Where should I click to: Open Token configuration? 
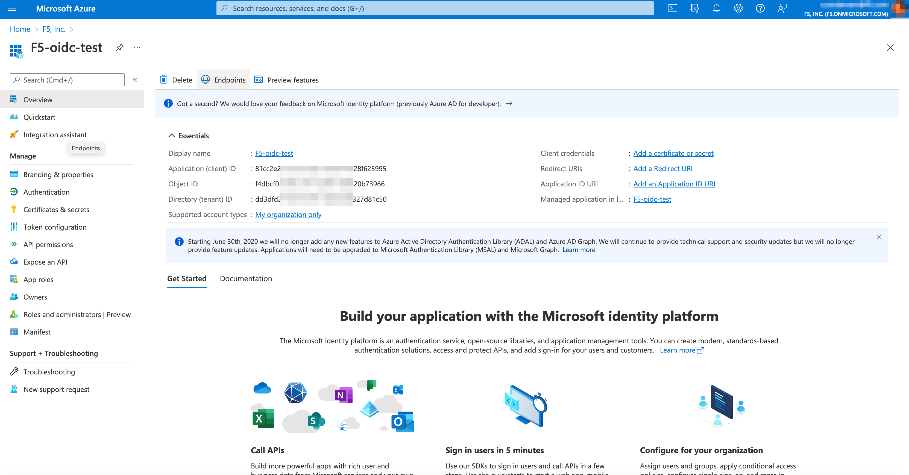point(55,227)
